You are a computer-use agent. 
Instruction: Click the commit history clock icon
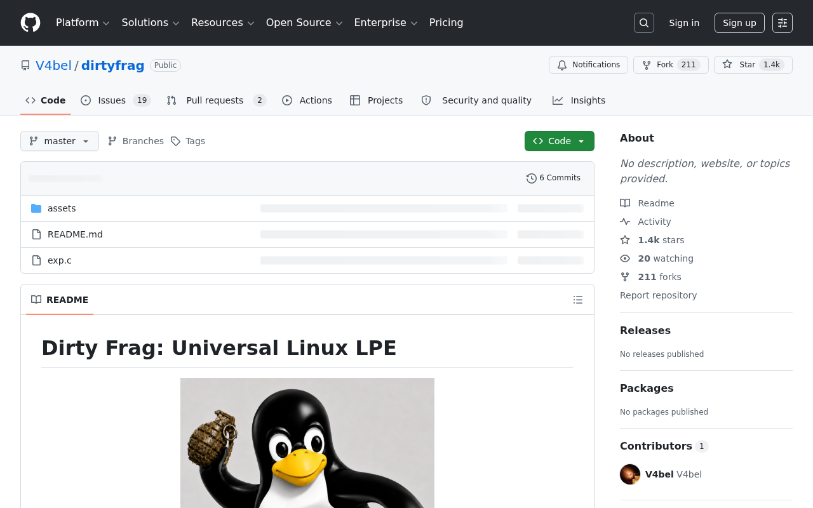coord(532,178)
